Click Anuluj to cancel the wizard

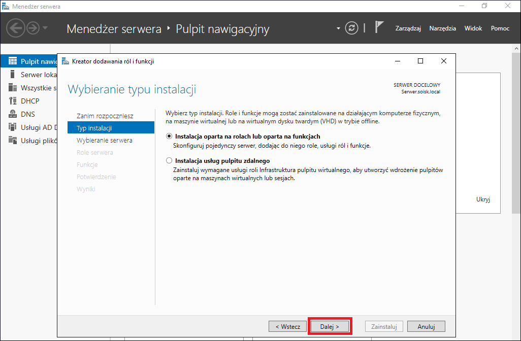427,327
